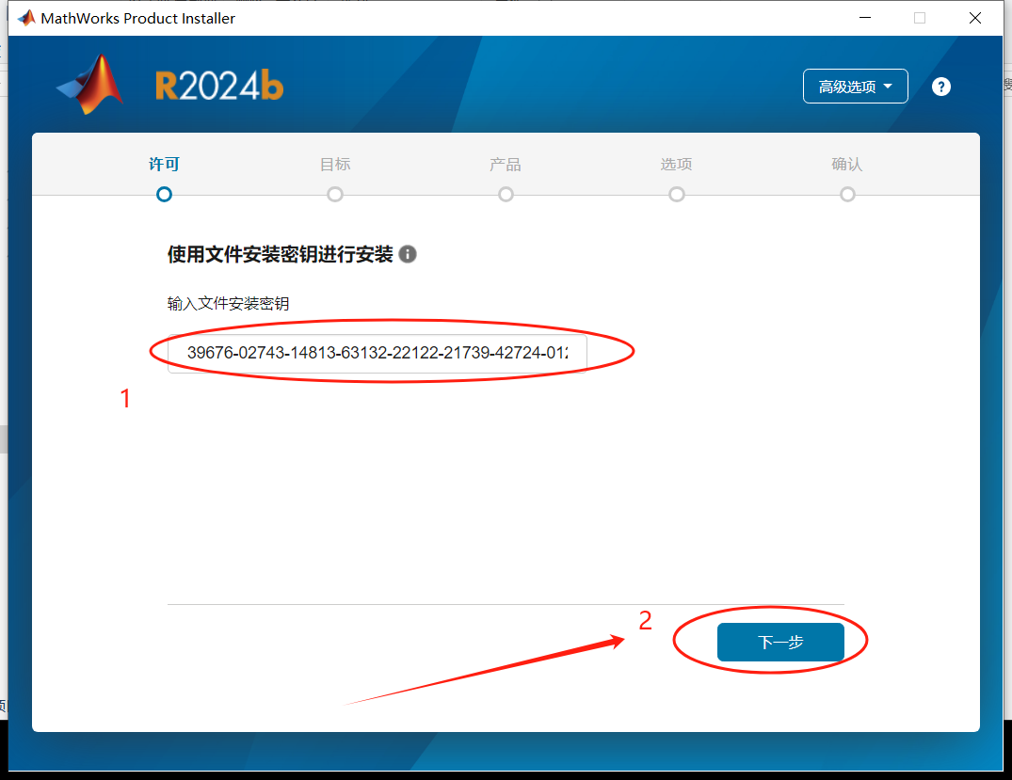This screenshot has height=780, width=1012.
Task: Click the 许可 step circle marker
Action: tap(164, 194)
